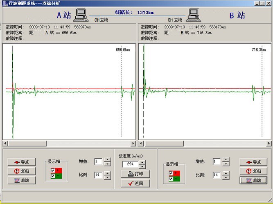Viewport: 273px width, 204px height.
Task: Click right waveform scrollbar left arrow
Action: click(x=141, y=143)
